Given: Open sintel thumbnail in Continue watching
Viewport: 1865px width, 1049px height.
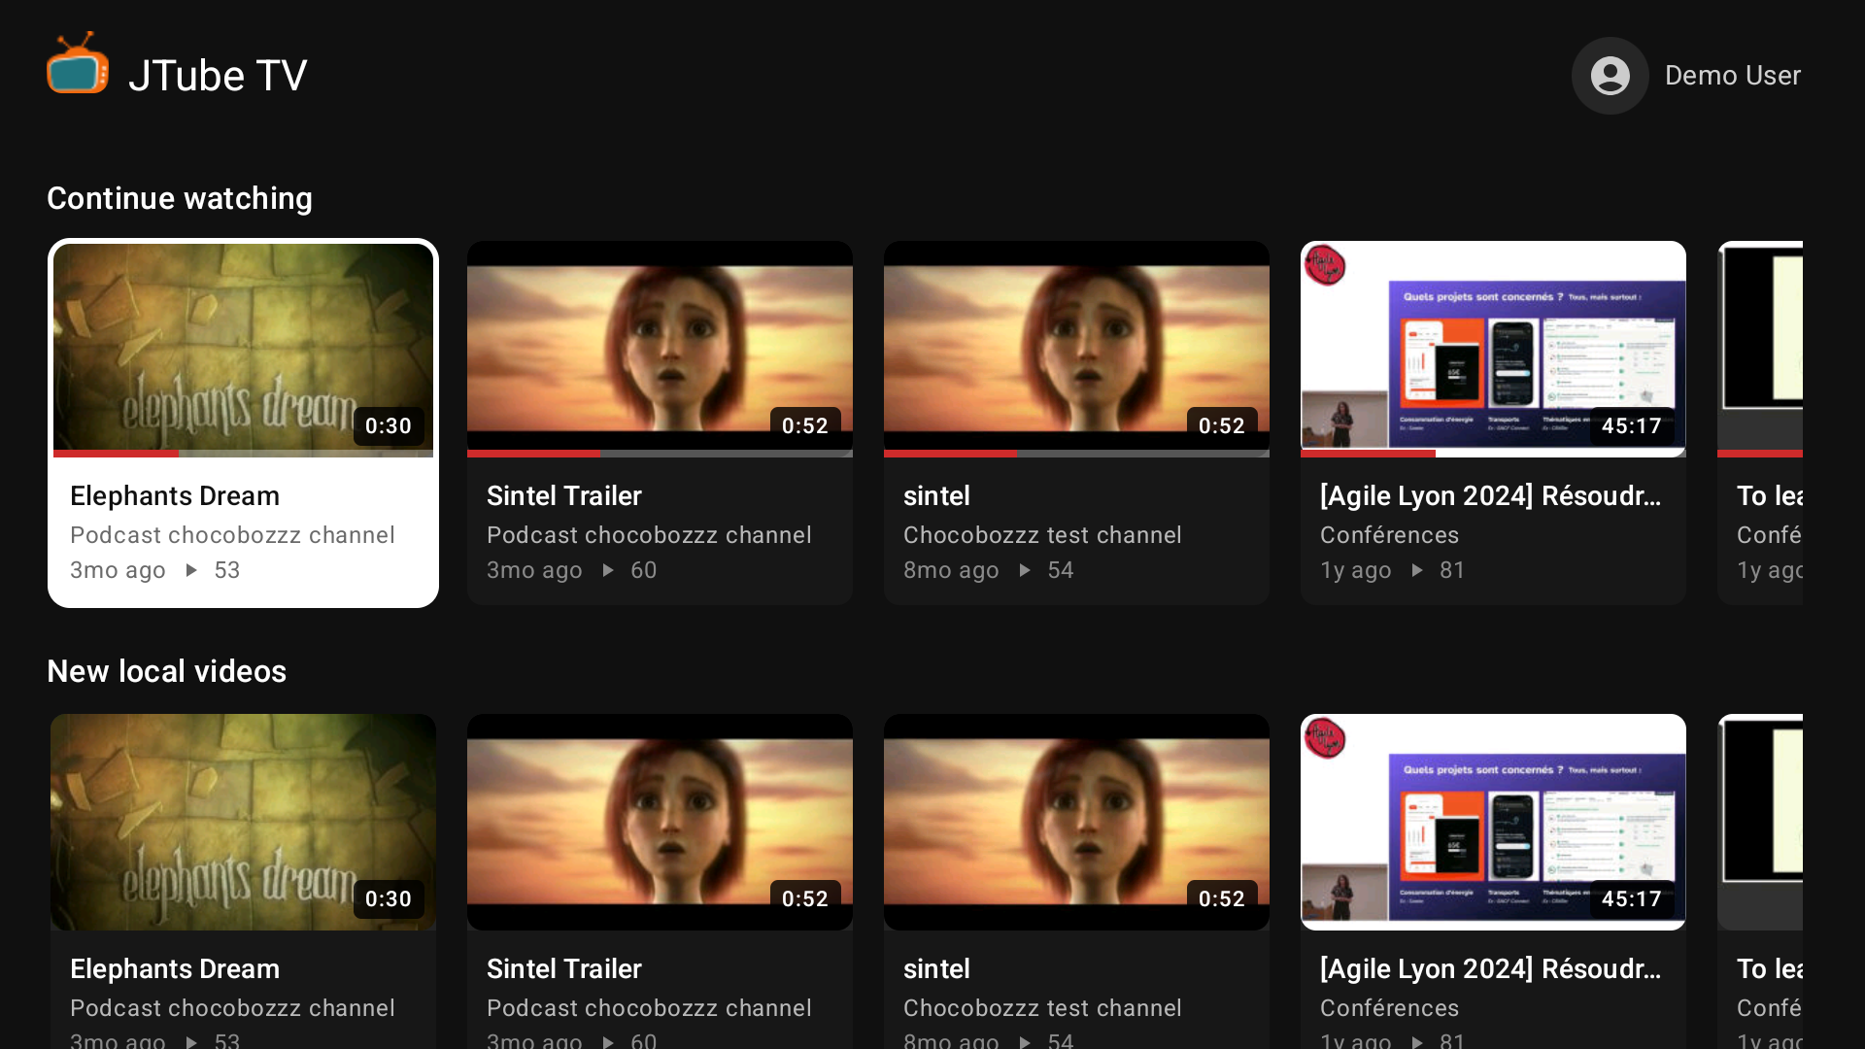Looking at the screenshot, I should 1076,348.
